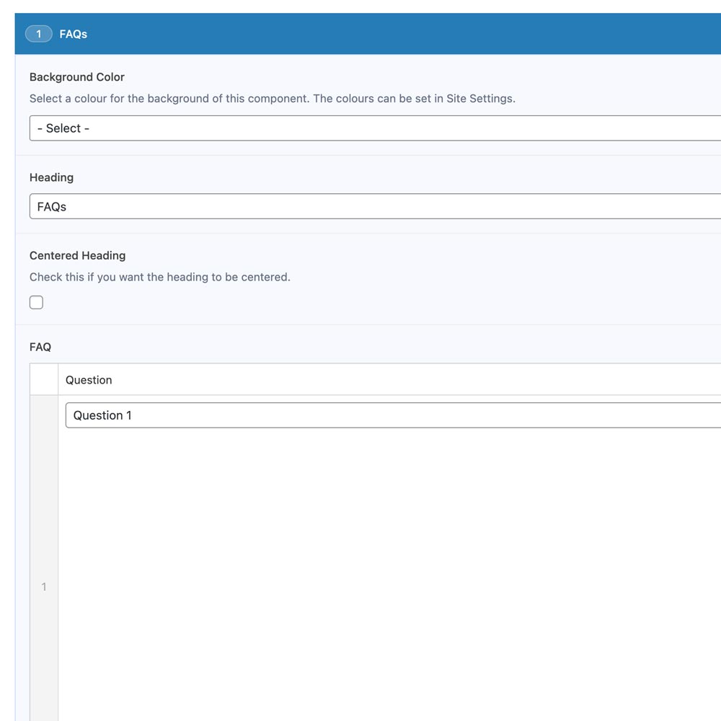Click the empty cell beside the Question header

tap(43, 379)
